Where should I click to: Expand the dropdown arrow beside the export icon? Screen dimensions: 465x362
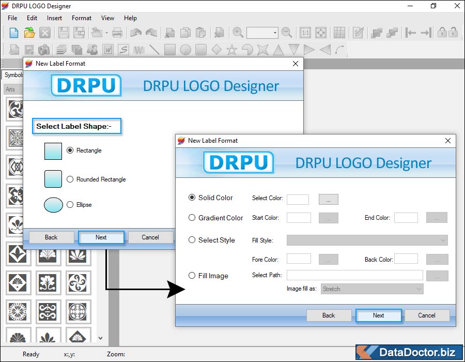coord(107,33)
